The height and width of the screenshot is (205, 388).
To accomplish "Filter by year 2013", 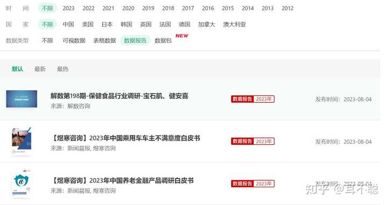I will point(268,8).
